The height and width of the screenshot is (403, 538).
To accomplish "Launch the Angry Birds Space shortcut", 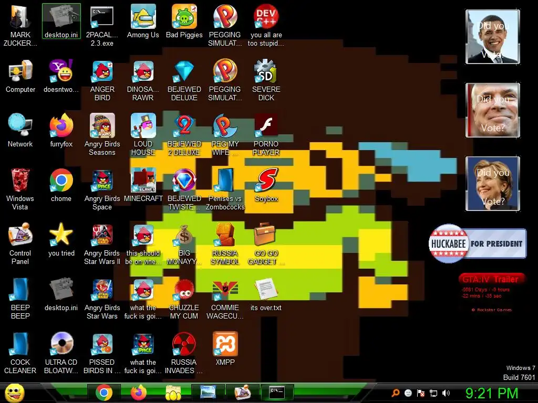I will (102, 189).
